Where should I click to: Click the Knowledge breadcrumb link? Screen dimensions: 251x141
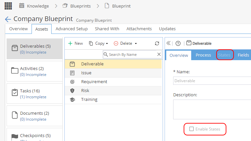pos(38,6)
